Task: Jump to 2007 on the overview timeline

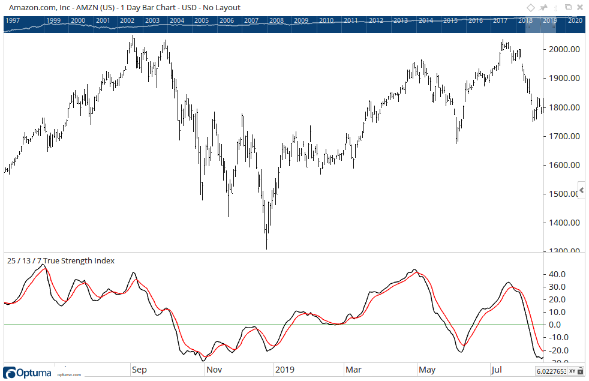Action: pyautogui.click(x=251, y=20)
